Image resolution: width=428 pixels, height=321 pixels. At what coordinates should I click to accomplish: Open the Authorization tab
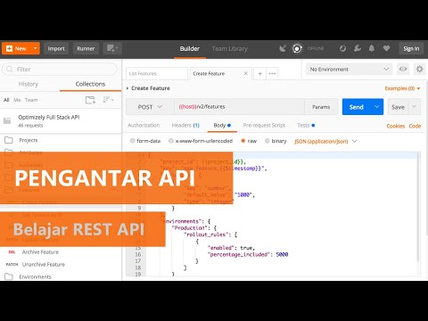(144, 126)
